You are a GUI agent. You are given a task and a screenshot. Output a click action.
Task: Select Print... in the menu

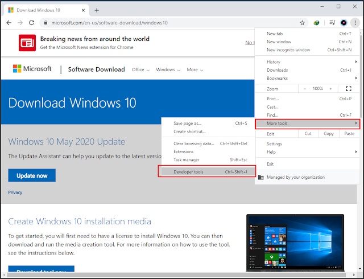(x=307, y=99)
